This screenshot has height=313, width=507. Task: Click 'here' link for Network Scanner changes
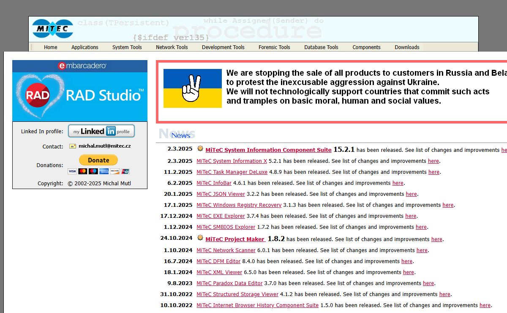coord(422,250)
